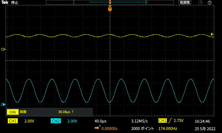Click the orange horizontal delay arrow icon
The width and height of the screenshot is (222, 133).
(x=97, y=128)
